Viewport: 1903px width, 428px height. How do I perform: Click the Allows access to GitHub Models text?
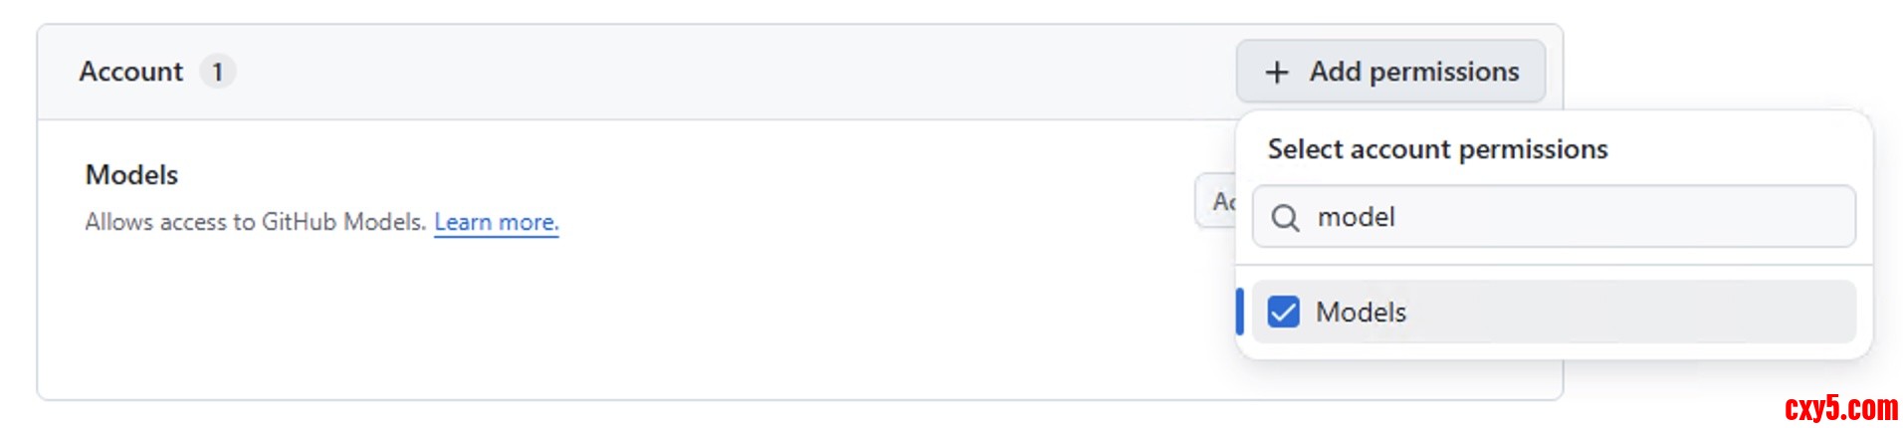(x=255, y=222)
